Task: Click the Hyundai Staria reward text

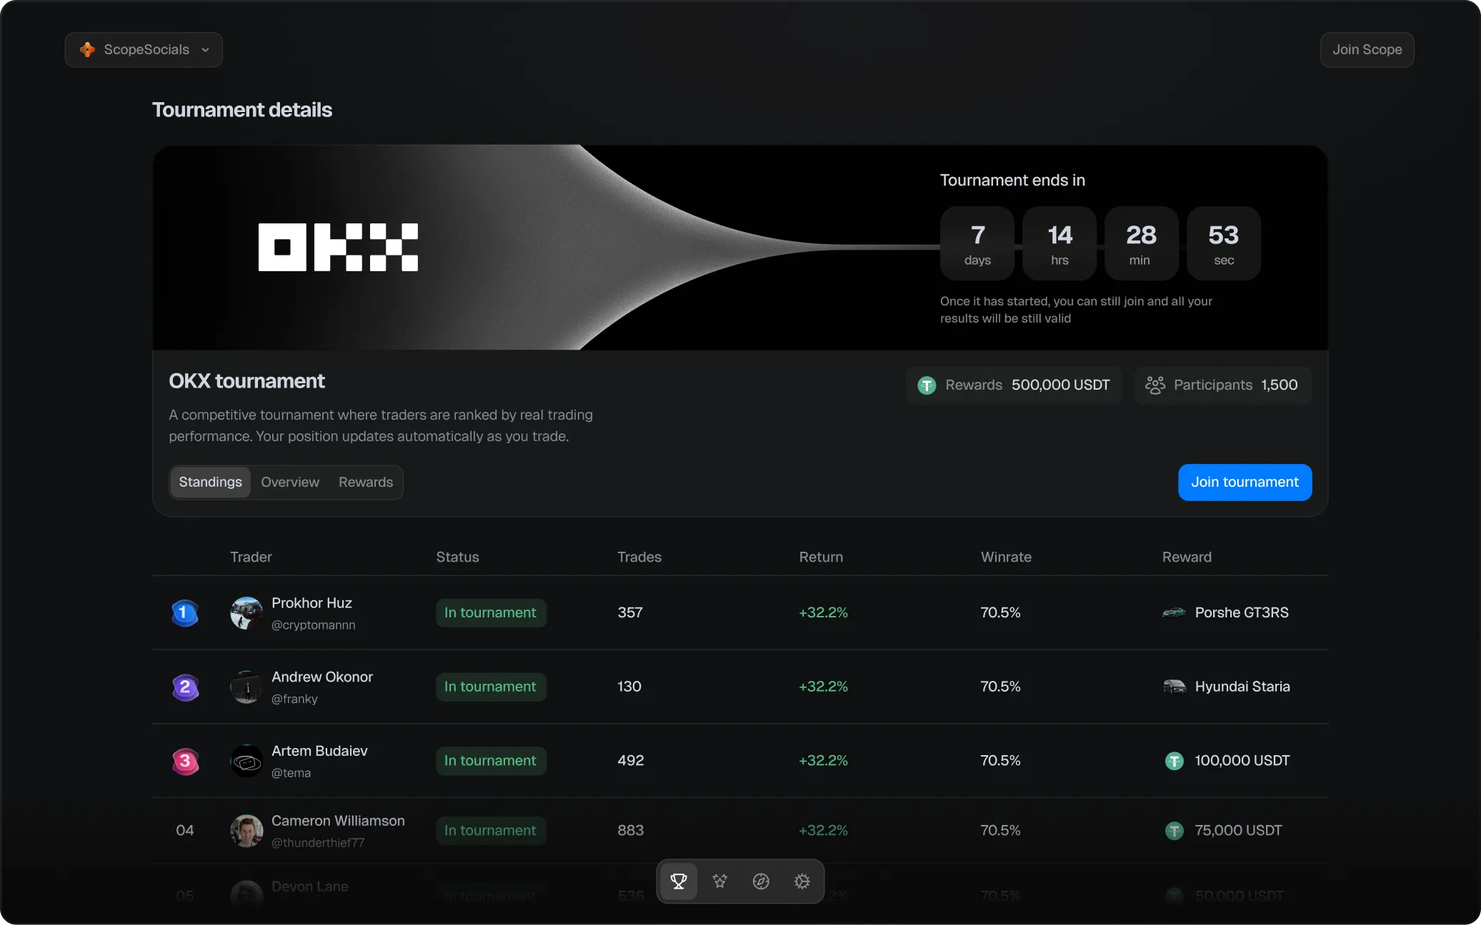Action: (x=1242, y=687)
